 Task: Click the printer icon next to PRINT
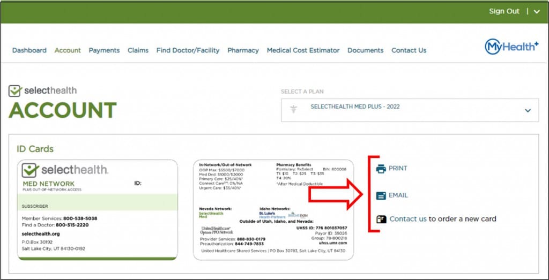[x=381, y=169]
